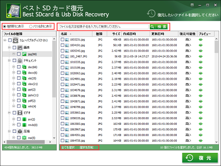
Task: Click the tree panel scroll right arrow
Action: click(x=50, y=142)
